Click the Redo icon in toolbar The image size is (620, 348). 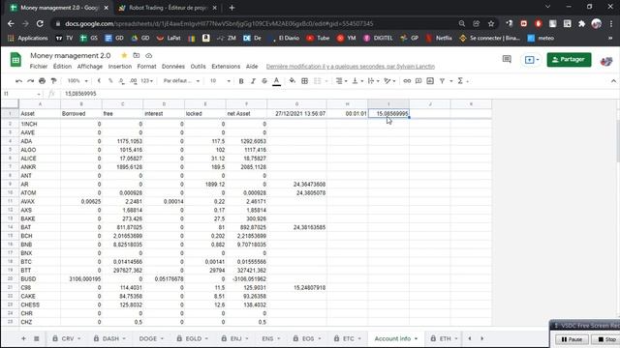click(30, 81)
